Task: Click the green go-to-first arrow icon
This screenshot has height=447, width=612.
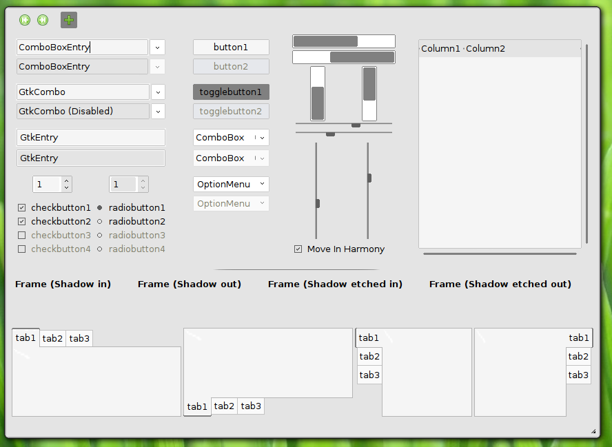Action: coord(25,20)
